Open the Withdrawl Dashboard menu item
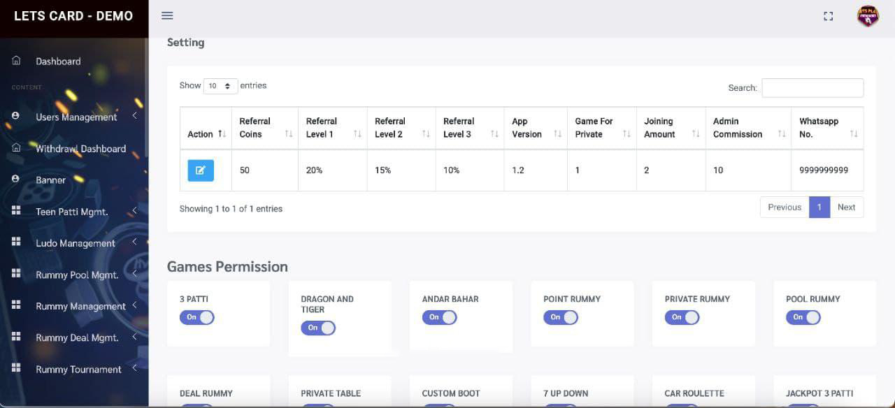This screenshot has width=895, height=408. [x=80, y=149]
